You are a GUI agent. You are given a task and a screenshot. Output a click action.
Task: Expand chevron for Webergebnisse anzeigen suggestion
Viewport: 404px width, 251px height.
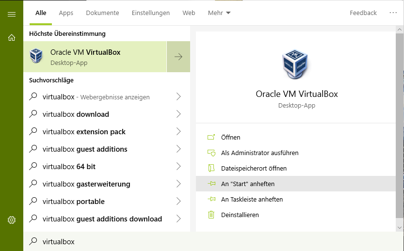pos(178,96)
